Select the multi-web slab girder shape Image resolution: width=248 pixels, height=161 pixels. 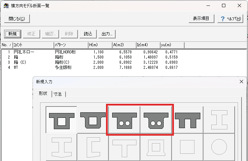coord(187,119)
